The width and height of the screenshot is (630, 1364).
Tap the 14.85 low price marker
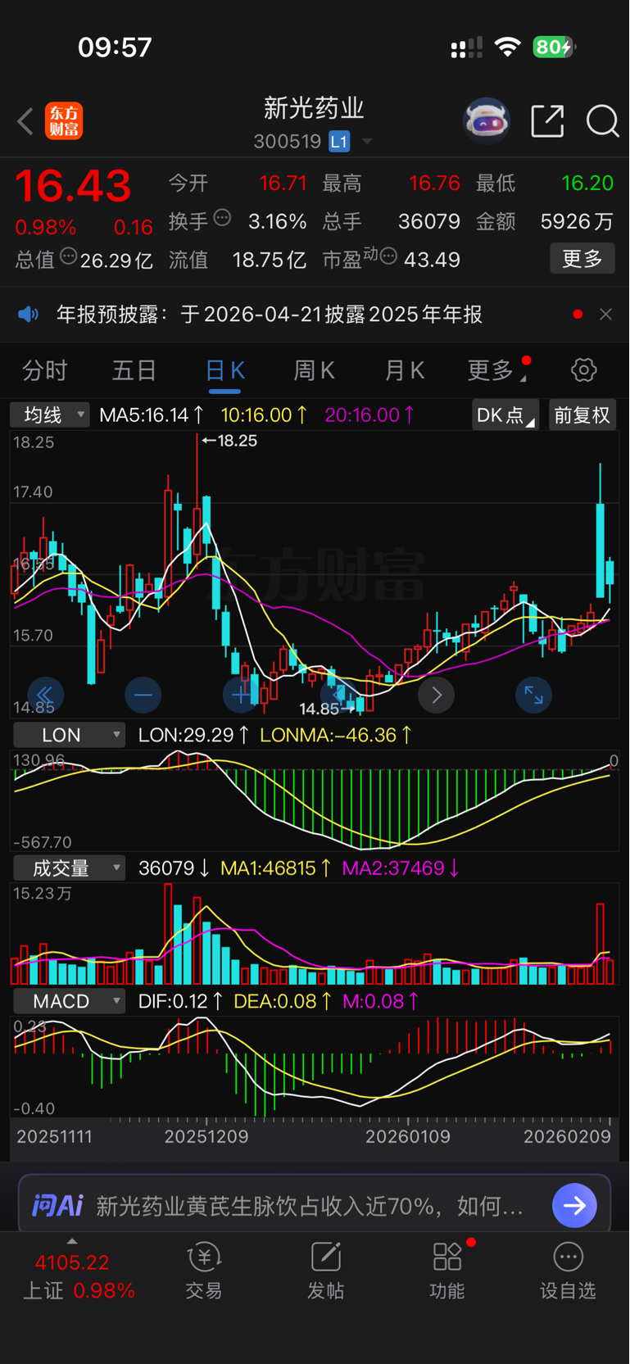tap(328, 709)
